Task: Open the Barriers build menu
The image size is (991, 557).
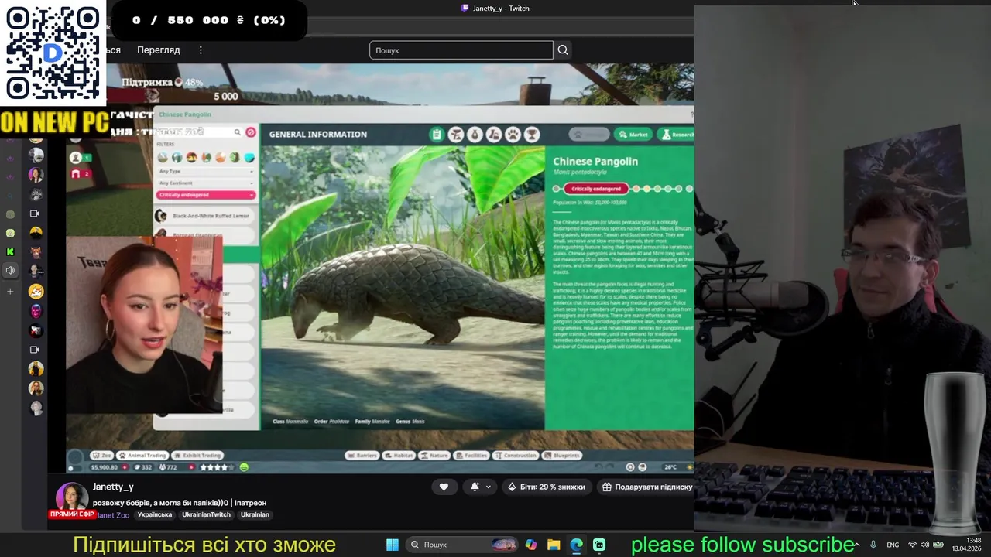Action: point(361,456)
